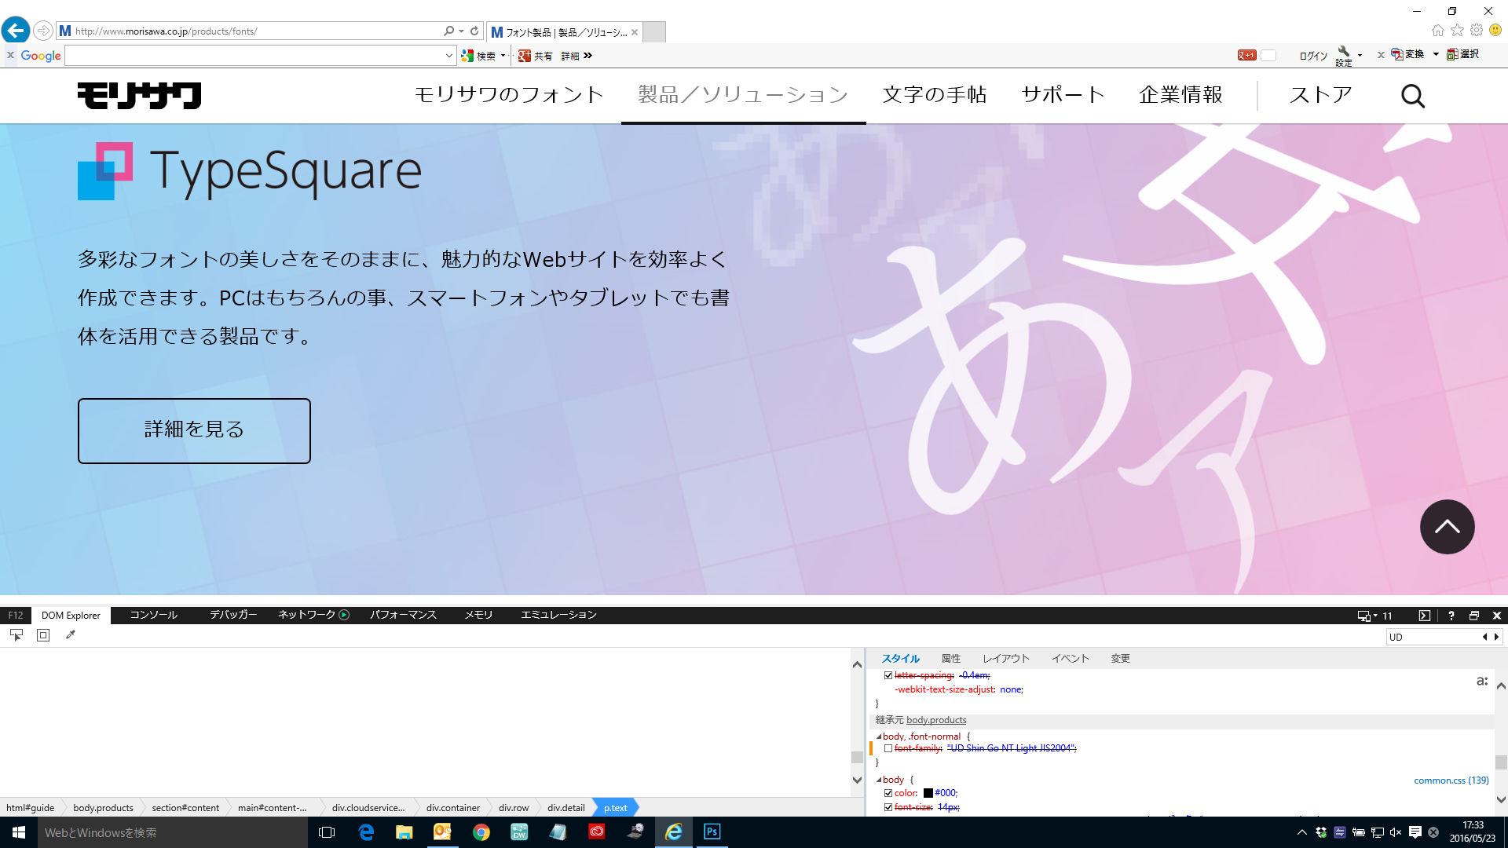Open the サポート navigation link

tap(1063, 95)
